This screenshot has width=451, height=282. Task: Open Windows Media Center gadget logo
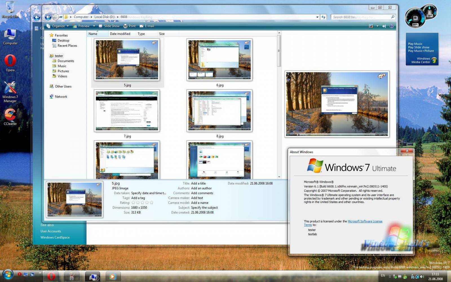click(x=434, y=60)
